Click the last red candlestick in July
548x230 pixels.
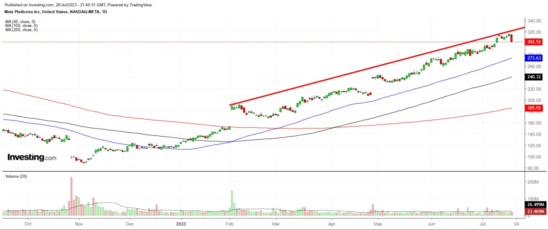pyautogui.click(x=511, y=38)
